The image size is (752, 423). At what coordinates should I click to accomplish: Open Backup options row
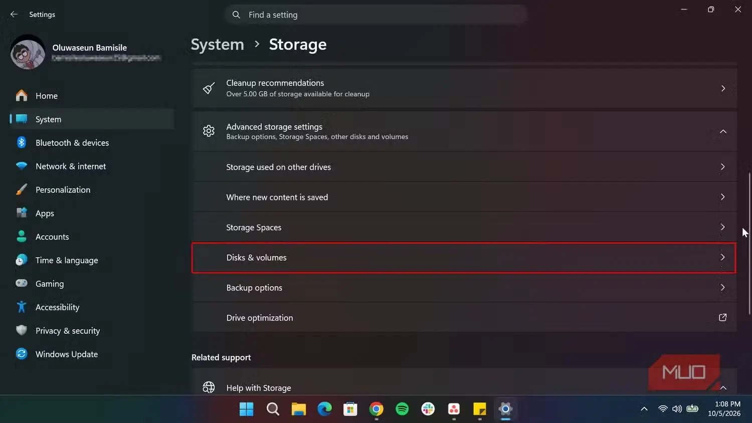(x=464, y=288)
